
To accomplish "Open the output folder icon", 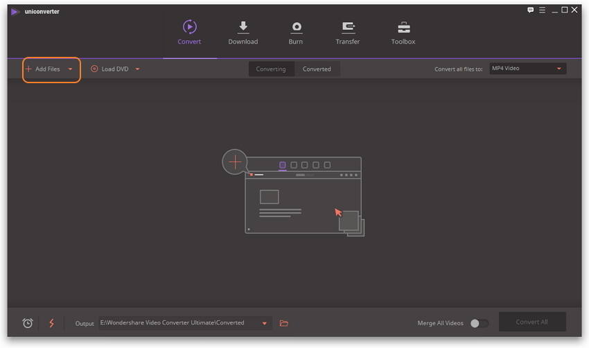I will tap(284, 323).
